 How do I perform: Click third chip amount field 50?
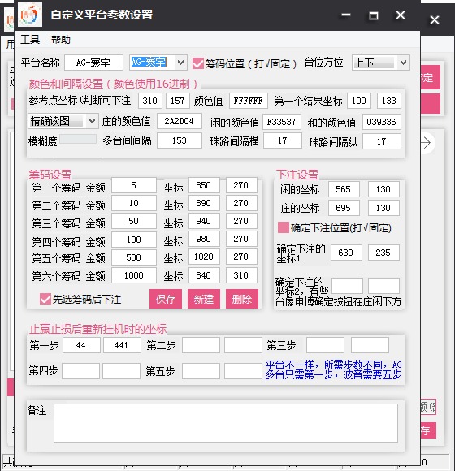(x=134, y=221)
